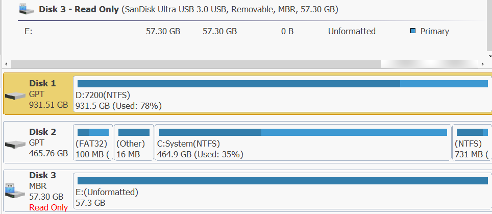Click the Disk 2 GPT label panel
The width and height of the screenshot is (492, 214).
tap(49, 142)
